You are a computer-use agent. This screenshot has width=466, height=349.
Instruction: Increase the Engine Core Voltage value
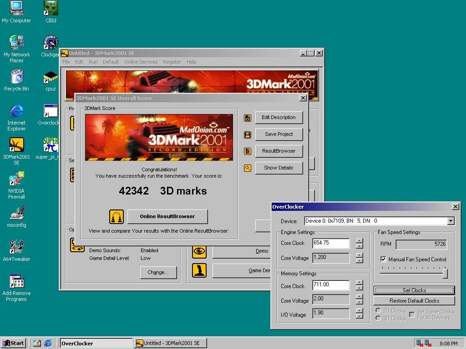(360, 255)
